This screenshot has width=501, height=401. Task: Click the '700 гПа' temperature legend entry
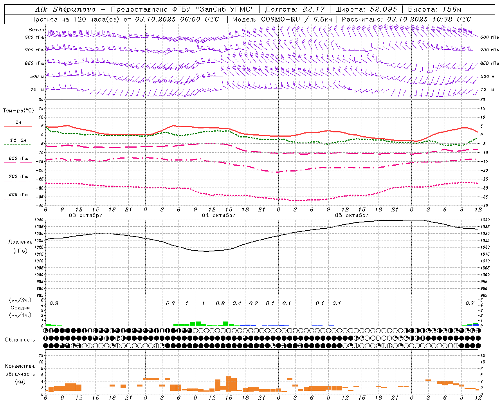click(x=18, y=177)
